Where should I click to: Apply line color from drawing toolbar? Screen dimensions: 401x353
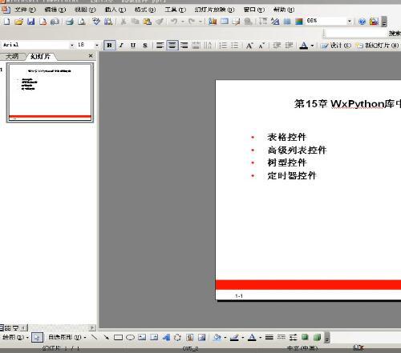pyautogui.click(x=234, y=338)
